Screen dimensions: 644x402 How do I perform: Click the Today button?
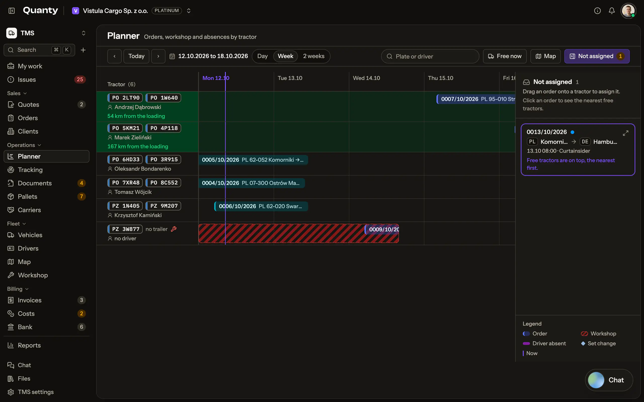tap(136, 56)
